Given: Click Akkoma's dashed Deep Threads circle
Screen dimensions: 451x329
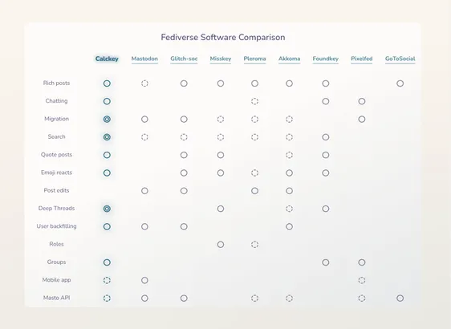Looking at the screenshot, I should click(290, 209).
